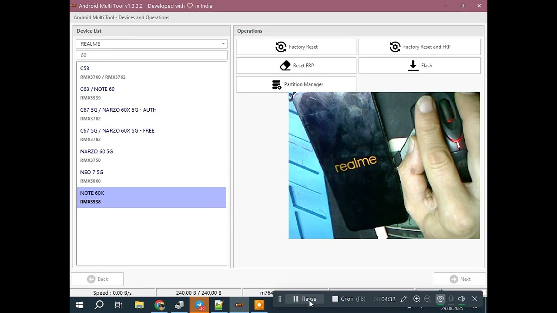Open File Explorer from the taskbar

pos(139,305)
